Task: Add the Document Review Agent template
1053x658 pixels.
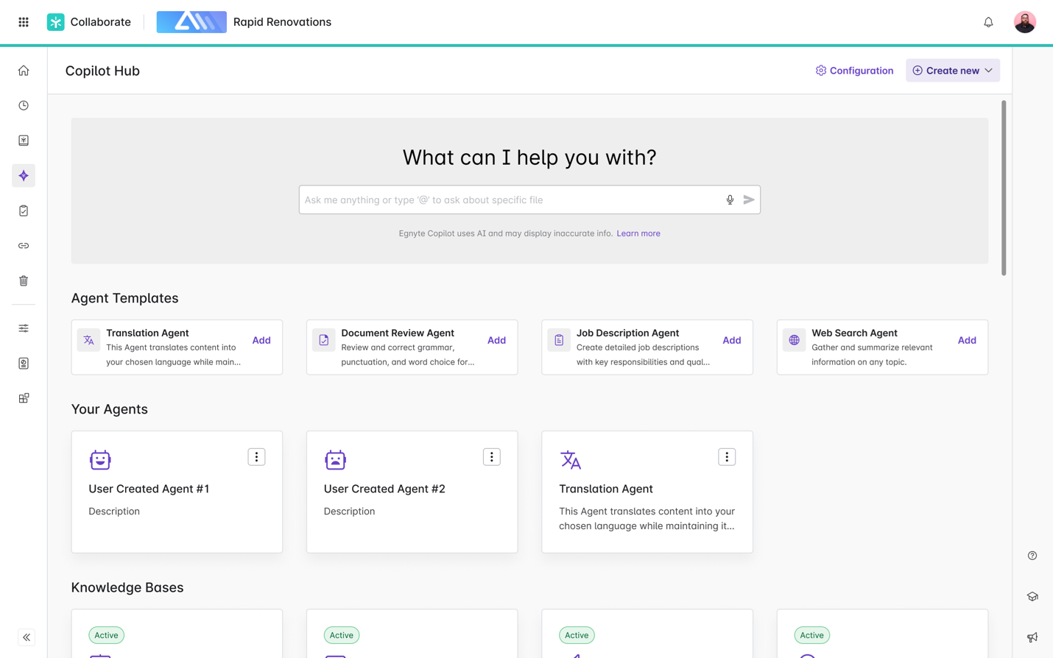Action: [496, 340]
